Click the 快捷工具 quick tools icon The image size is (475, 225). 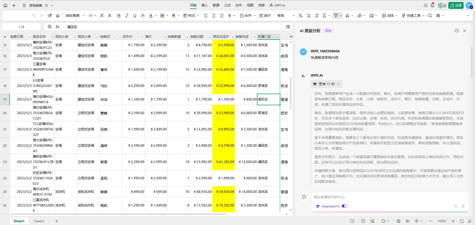[x=412, y=15]
